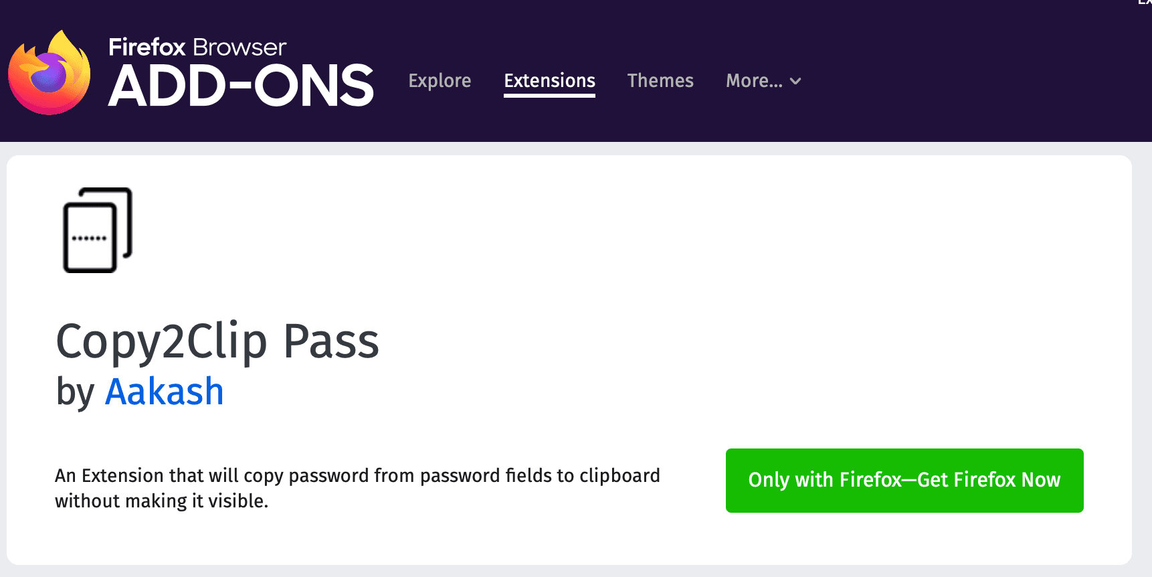The height and width of the screenshot is (577, 1152).
Task: Expand the More... navigation menu
Action: (x=763, y=80)
